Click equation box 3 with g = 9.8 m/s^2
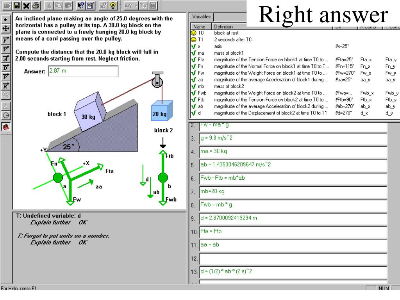The width and height of the screenshot is (400, 300). point(293,139)
